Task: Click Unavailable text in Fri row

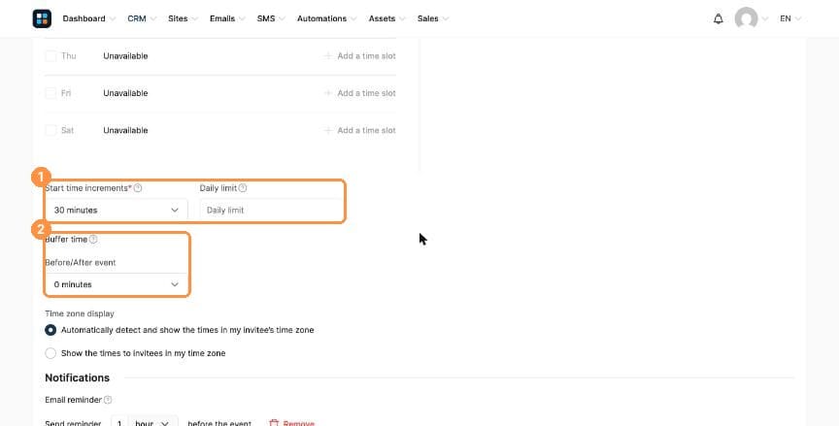Action: pos(125,93)
